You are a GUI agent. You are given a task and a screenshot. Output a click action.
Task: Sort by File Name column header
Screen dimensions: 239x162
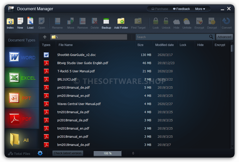coord(66,45)
